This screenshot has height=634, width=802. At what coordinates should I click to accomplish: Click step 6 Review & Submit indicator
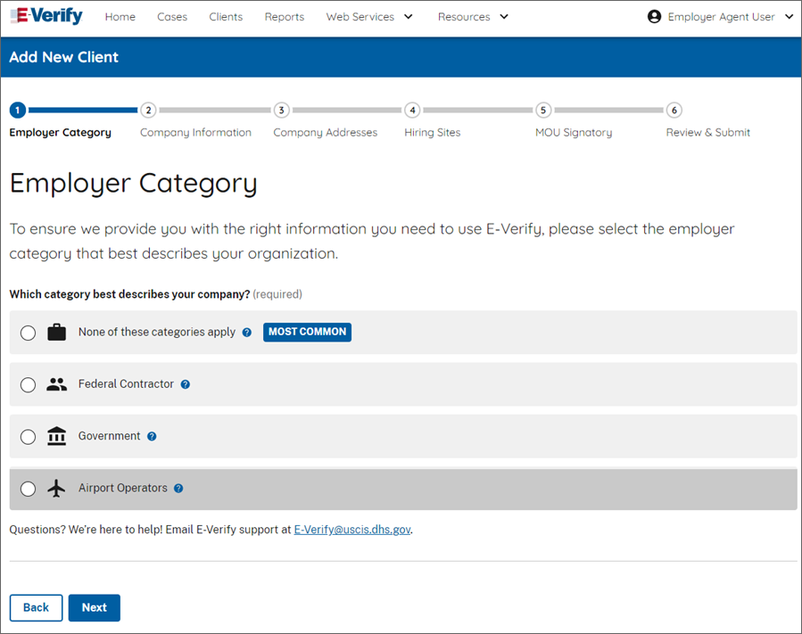tap(674, 110)
